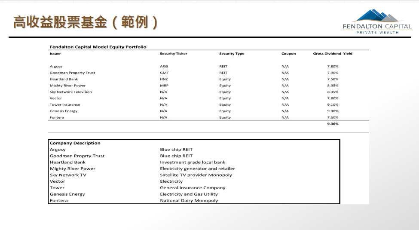Image resolution: width=419 pixels, height=230 pixels.
Task: Select 'Goodman Property Trust' in the issuer column
Action: pyautogui.click(x=73, y=73)
